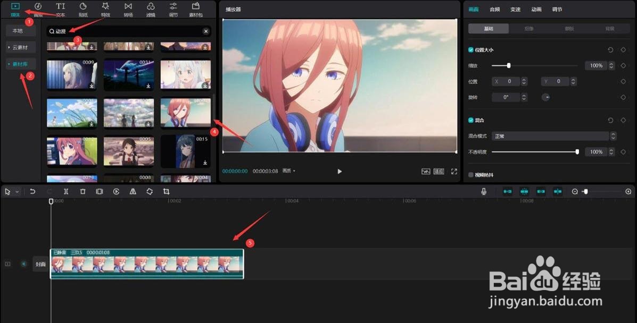Switch to the 动画 animation tab
This screenshot has width=637, height=323.
tap(536, 10)
